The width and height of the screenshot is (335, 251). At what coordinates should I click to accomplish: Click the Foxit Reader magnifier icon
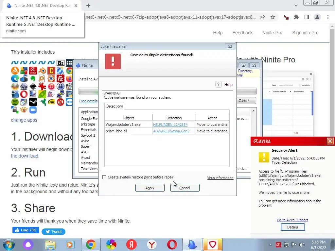click(x=42, y=78)
